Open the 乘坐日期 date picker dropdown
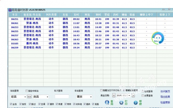The width and height of the screenshot is (173, 108). [129, 95]
